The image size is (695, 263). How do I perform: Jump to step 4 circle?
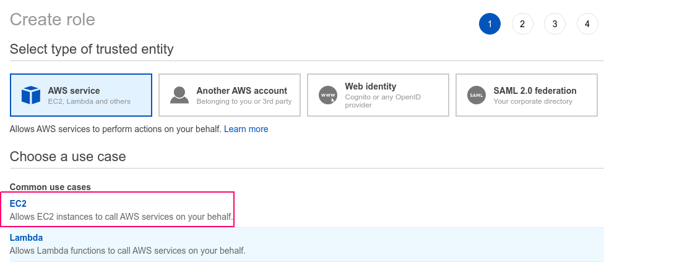click(x=587, y=24)
